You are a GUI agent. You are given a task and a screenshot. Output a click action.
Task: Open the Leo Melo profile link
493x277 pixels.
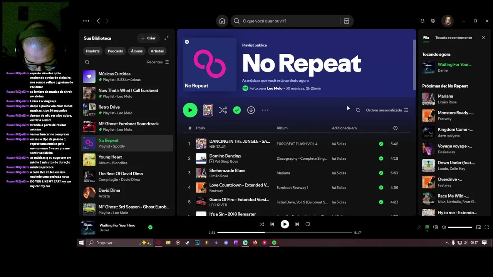275,88
